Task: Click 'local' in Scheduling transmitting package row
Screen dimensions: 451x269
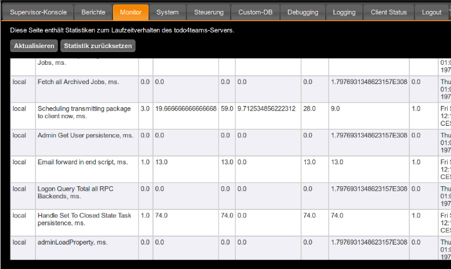Action: pyautogui.click(x=19, y=108)
